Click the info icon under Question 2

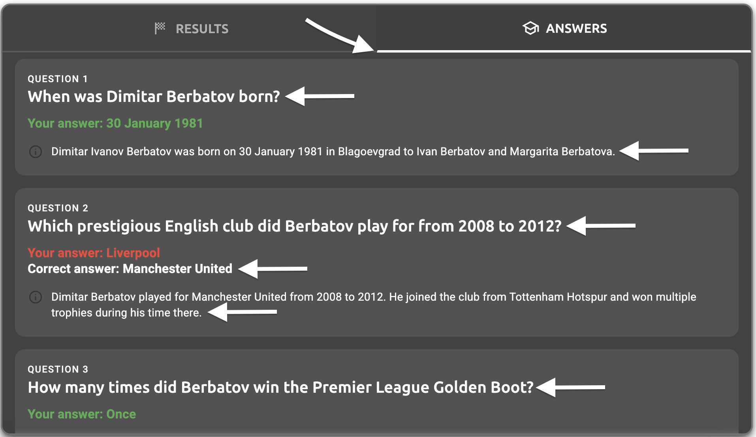coord(36,297)
